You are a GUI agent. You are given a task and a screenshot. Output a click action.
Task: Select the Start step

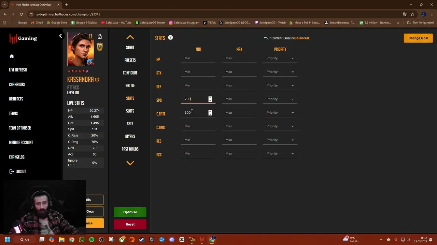[130, 47]
